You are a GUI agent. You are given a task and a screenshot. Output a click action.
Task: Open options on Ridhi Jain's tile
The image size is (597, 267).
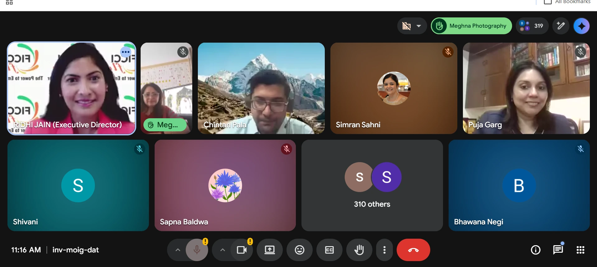126,52
